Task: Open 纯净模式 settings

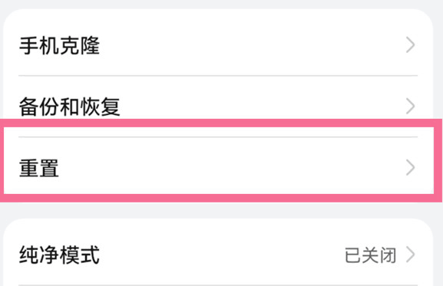Action: pos(218,255)
